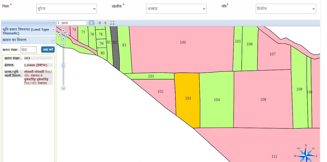Open the गाँव dropdown showing तिलोल
Image resolution: width=327 pixels, height=162 pixels.
286,9
